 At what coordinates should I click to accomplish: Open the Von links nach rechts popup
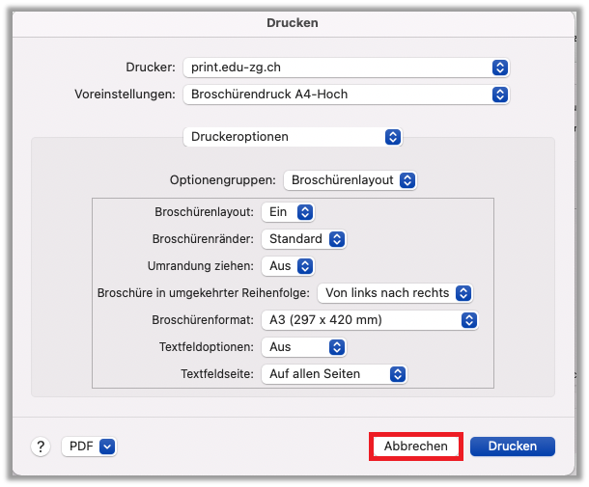coord(395,293)
